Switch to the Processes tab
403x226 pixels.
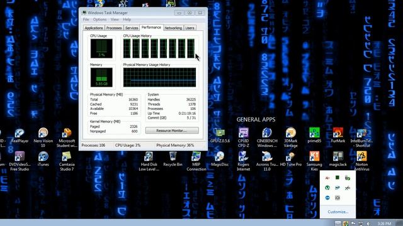tap(114, 28)
